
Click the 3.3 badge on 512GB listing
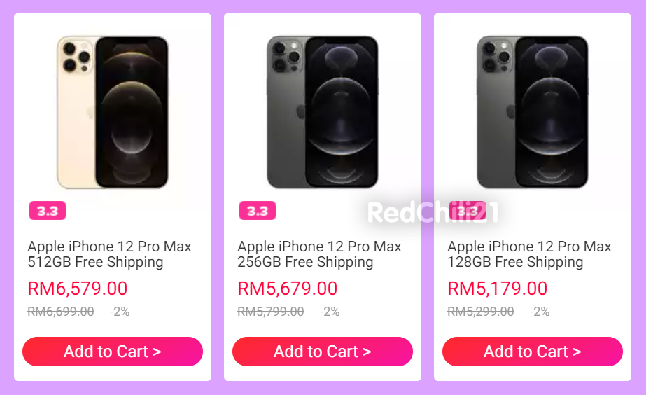(48, 211)
